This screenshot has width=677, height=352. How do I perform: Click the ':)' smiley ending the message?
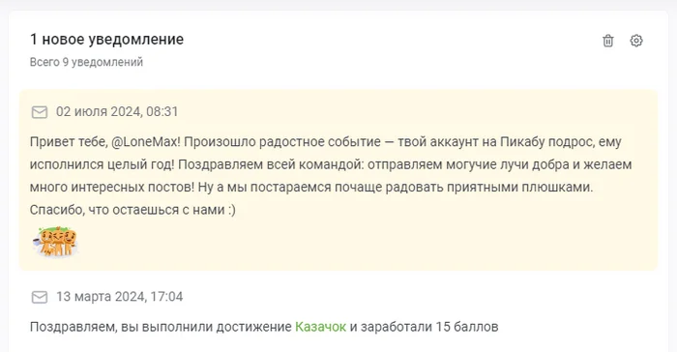232,211
